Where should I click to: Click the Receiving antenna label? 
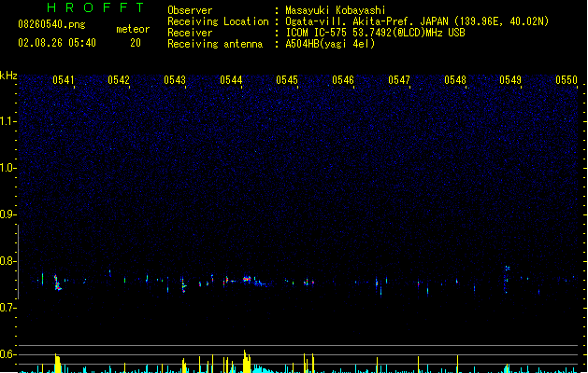[x=215, y=44]
